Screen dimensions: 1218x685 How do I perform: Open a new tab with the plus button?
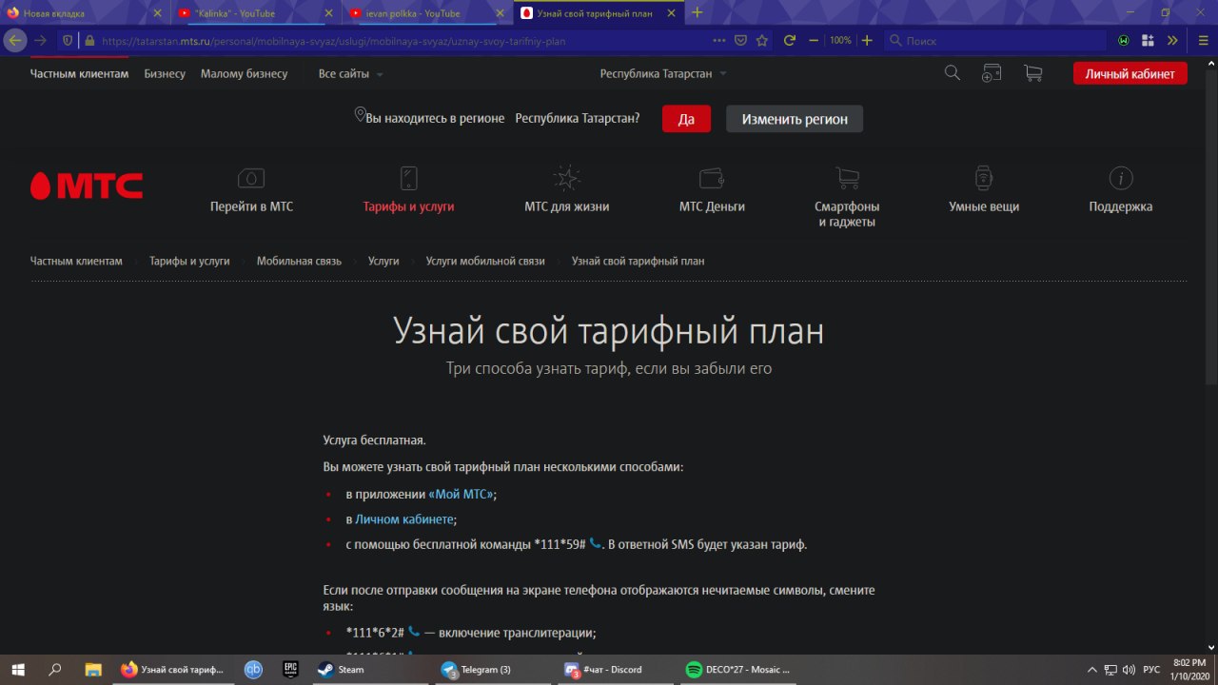coord(697,12)
